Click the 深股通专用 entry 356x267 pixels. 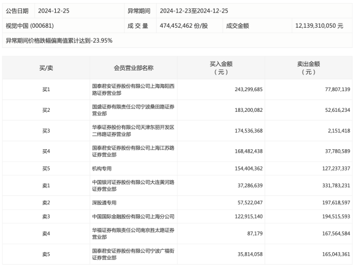click(104, 202)
